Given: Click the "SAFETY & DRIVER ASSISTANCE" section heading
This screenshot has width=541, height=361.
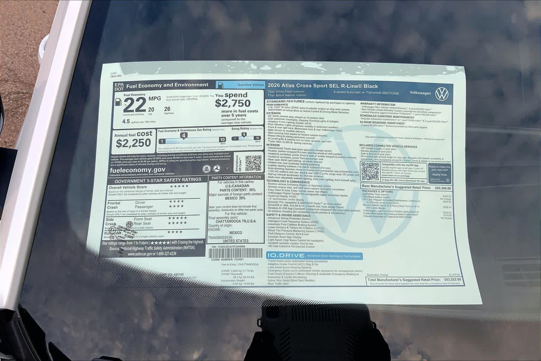Looking at the screenshot, I should [x=288, y=215].
